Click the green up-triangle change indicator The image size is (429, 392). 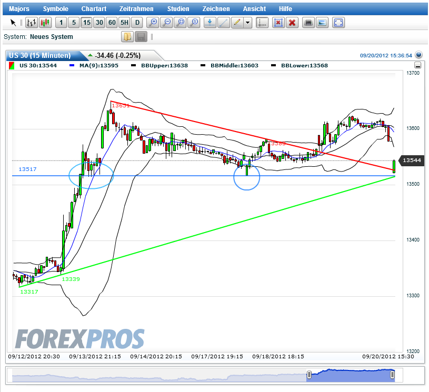[x=91, y=55]
